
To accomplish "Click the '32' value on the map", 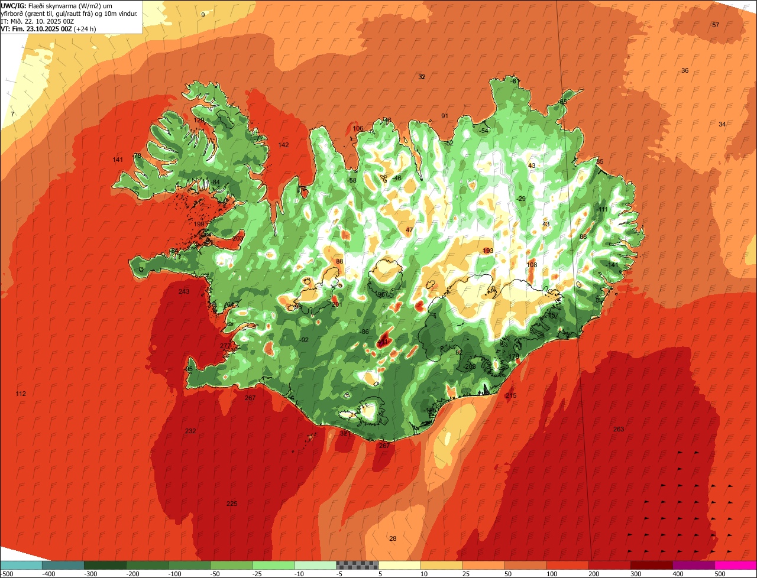I will tap(422, 77).
